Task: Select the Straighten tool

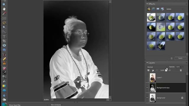Action: click(4, 50)
